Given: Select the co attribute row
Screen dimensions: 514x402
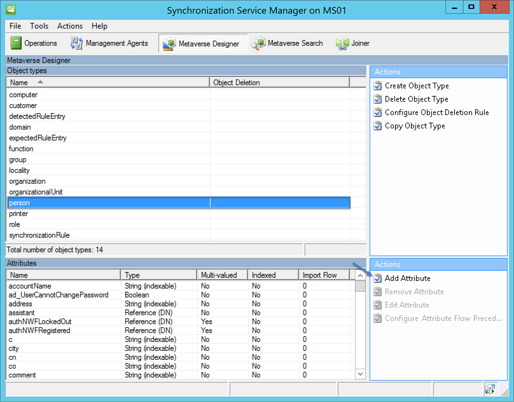Looking at the screenshot, I should [x=180, y=366].
